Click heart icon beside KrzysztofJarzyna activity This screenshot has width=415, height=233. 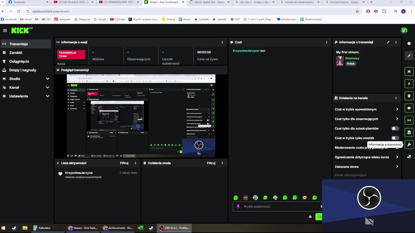click(x=60, y=174)
